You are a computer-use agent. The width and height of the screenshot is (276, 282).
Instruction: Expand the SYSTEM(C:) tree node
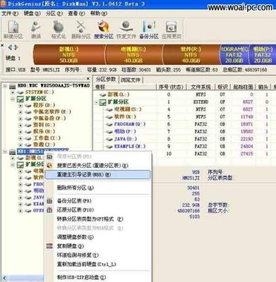(x=13, y=92)
